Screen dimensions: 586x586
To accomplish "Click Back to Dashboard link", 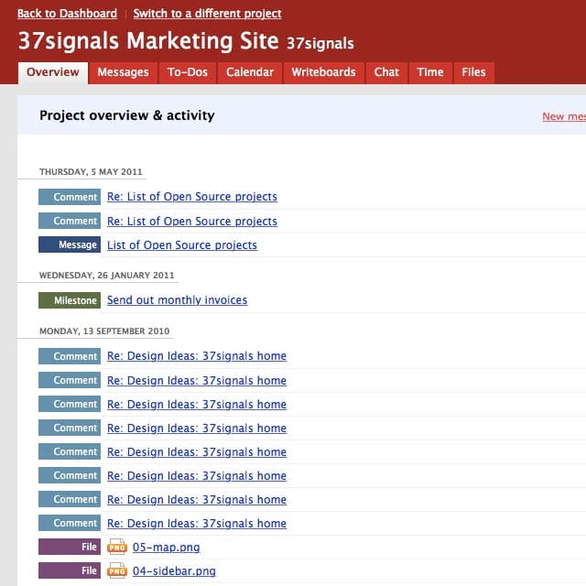I will [x=67, y=14].
